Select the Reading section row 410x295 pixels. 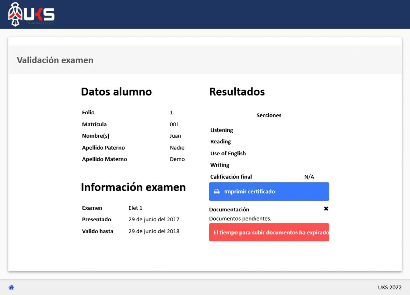[x=269, y=142]
